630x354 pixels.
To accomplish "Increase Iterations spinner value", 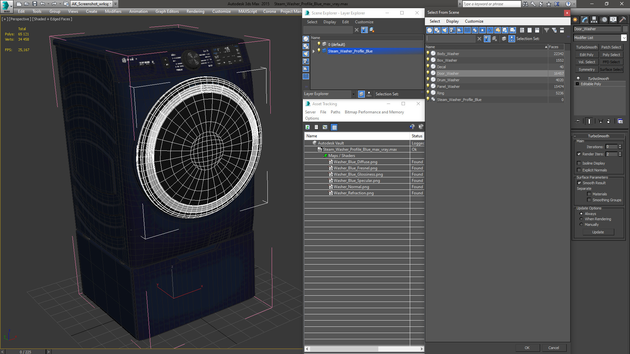I will point(620,146).
